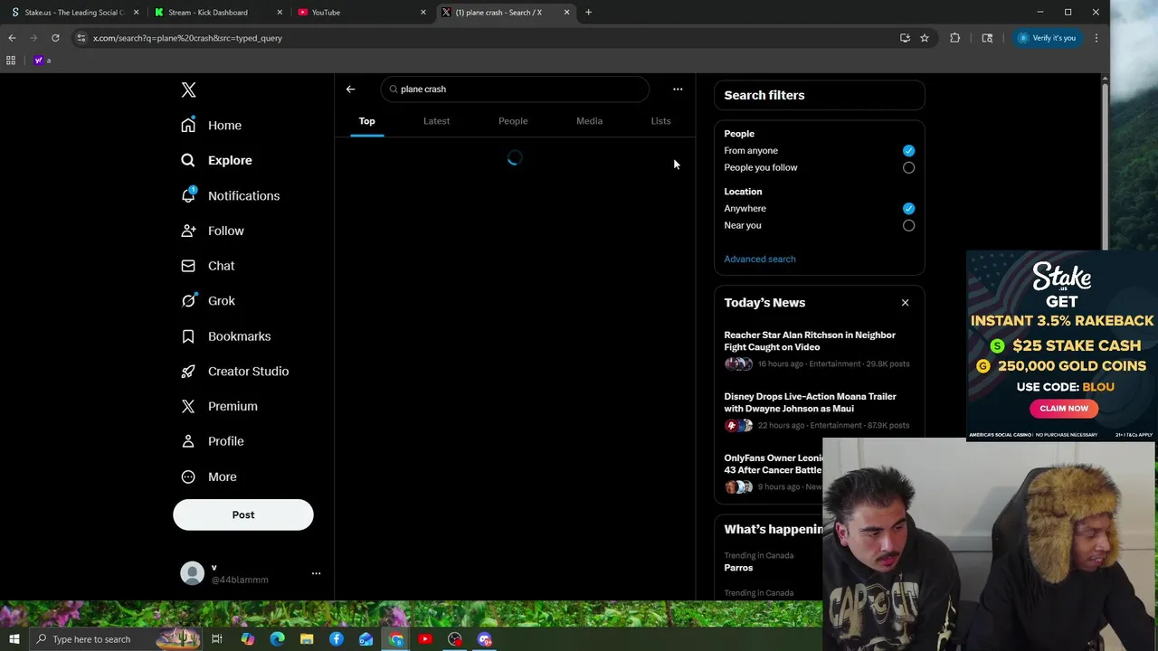Select Near you location option
This screenshot has width=1158, height=651.
908,225
